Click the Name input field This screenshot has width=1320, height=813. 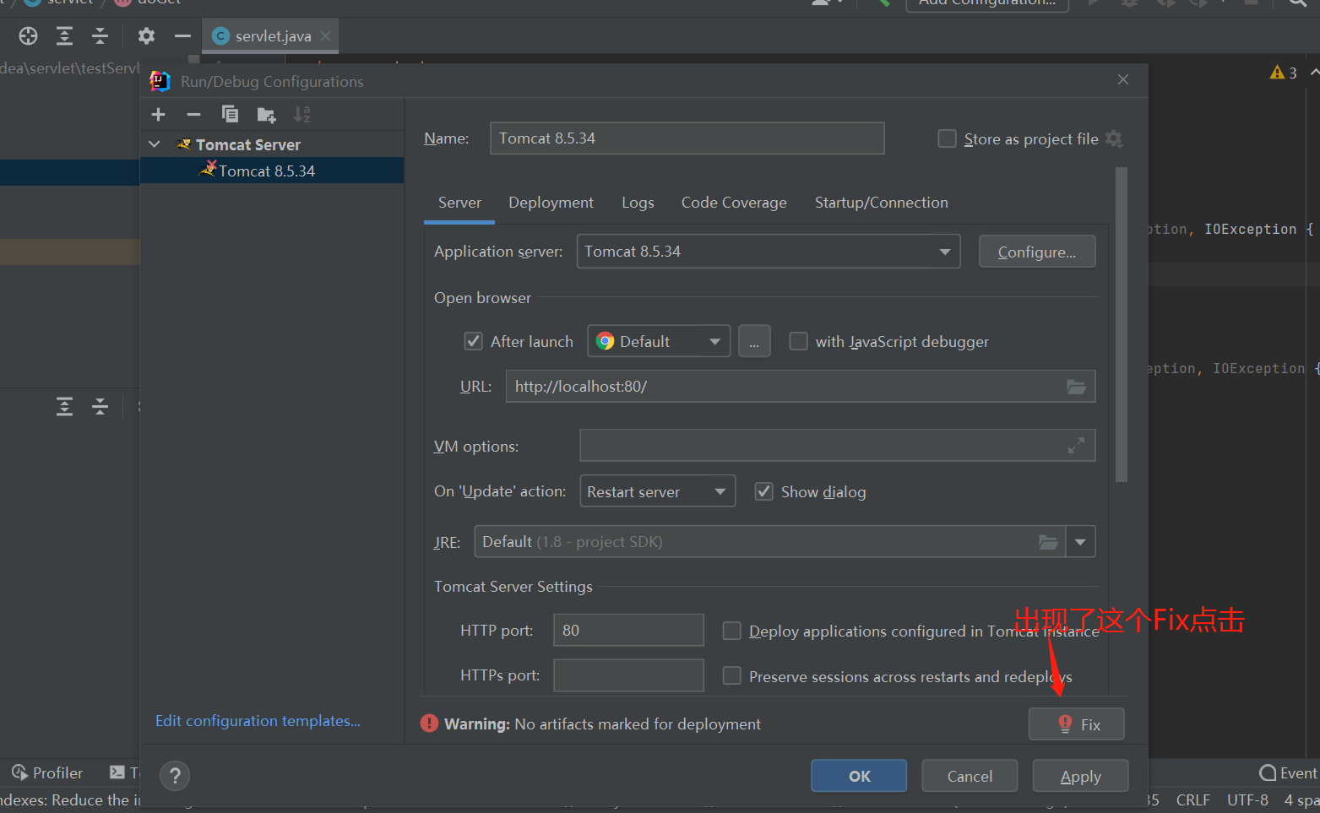click(x=687, y=138)
